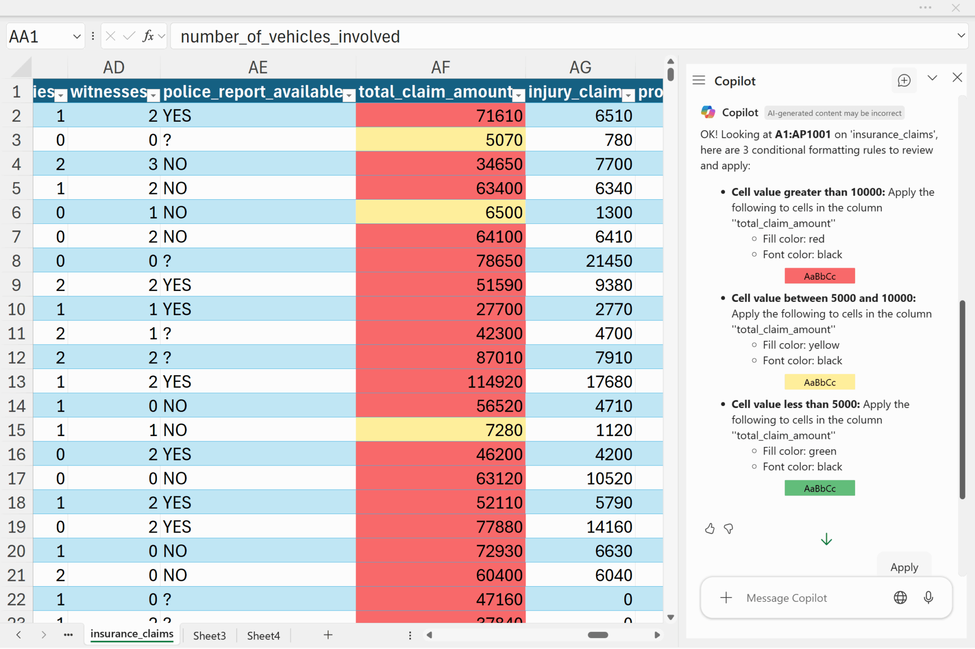Click the Copilot hamburger menu icon
975x649 pixels.
click(x=698, y=80)
